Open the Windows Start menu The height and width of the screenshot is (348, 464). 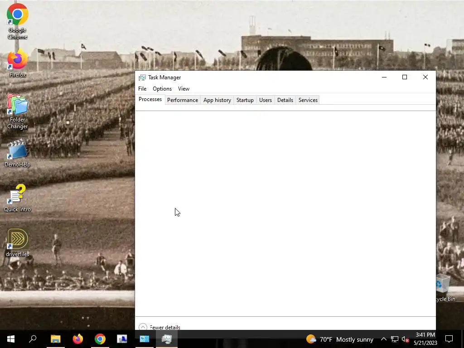coord(11,339)
